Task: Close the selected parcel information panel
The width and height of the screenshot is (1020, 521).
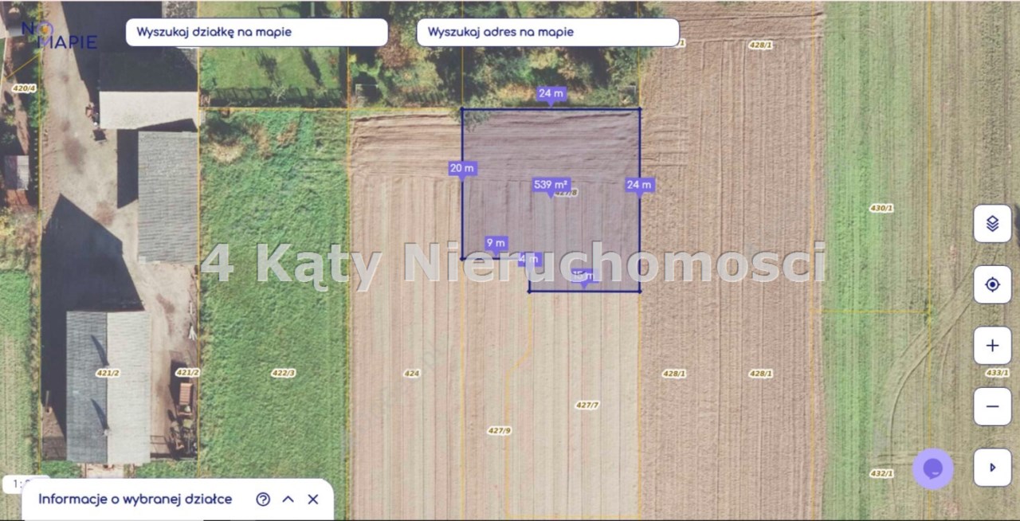Action: coord(313,499)
